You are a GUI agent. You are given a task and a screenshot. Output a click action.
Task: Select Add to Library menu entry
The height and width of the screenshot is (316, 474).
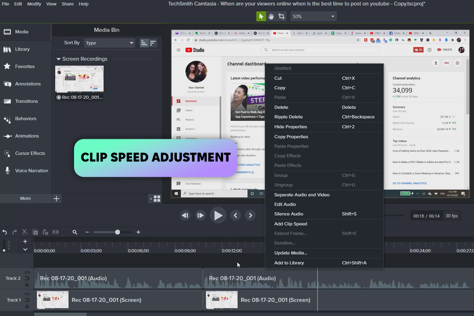point(324,263)
